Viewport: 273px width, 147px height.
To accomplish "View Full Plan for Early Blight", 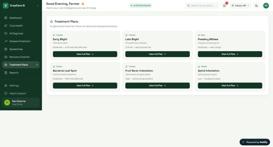I will (85, 54).
